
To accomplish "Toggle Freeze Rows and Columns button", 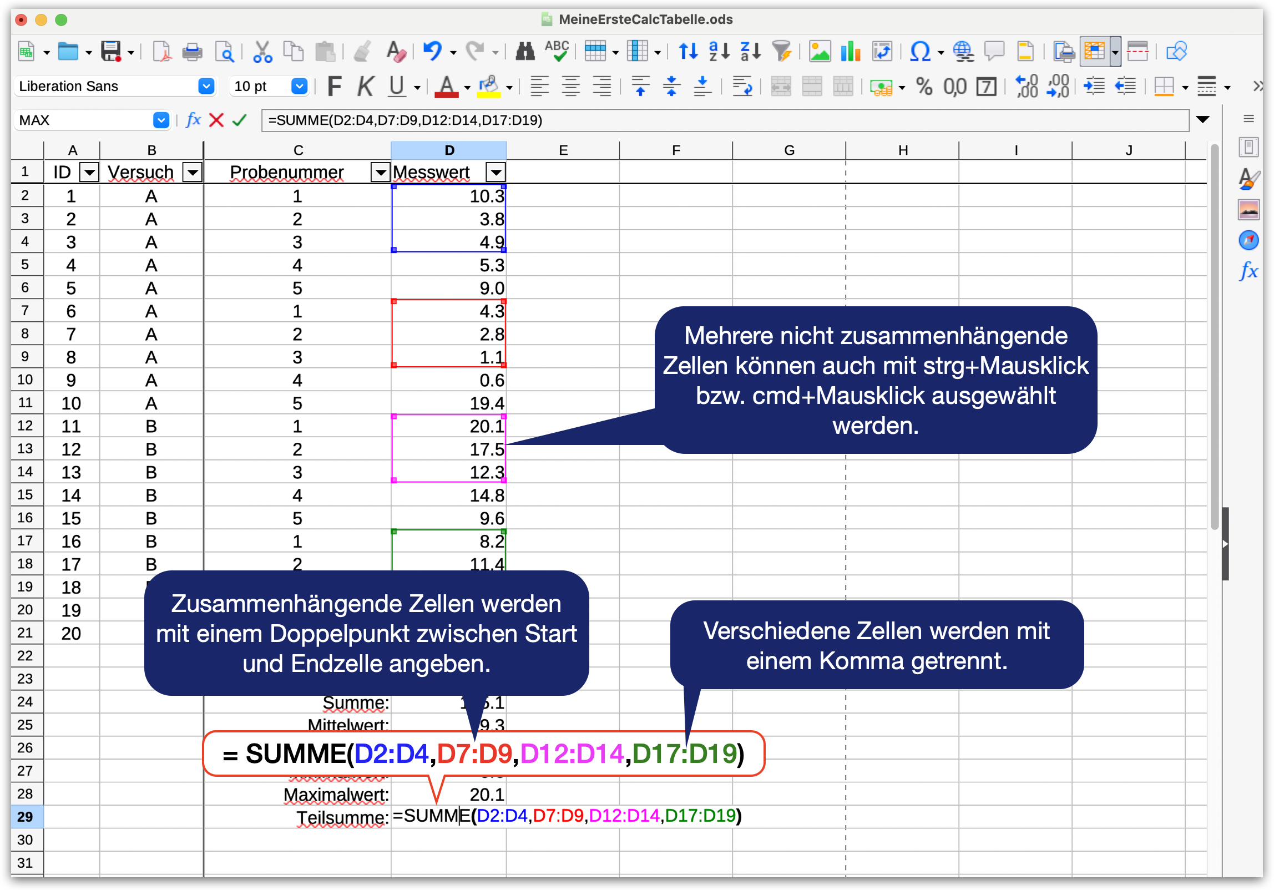I will 1094,52.
